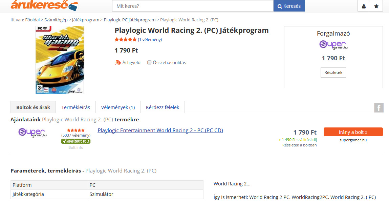This screenshot has height=201, width=389.
Task: Click the Szimulátor table cell
Action: point(146,194)
